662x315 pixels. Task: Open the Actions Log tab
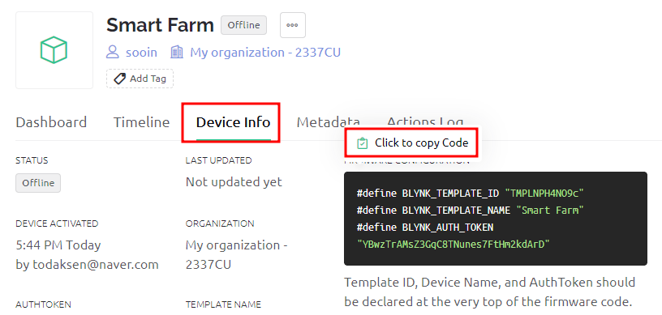(x=425, y=121)
